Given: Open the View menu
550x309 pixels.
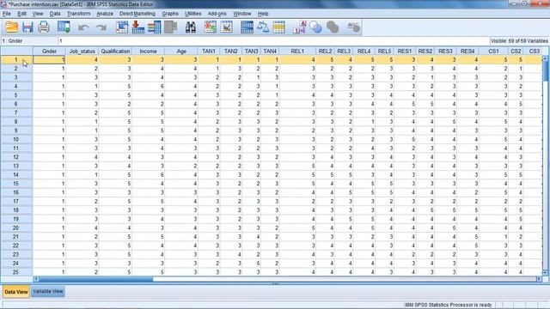Looking at the screenshot, I should (38, 14).
